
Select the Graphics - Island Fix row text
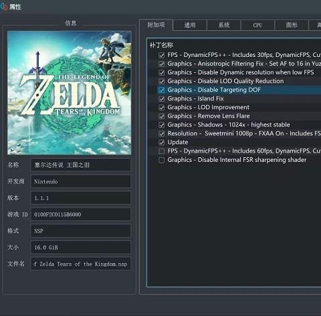pyautogui.click(x=195, y=98)
